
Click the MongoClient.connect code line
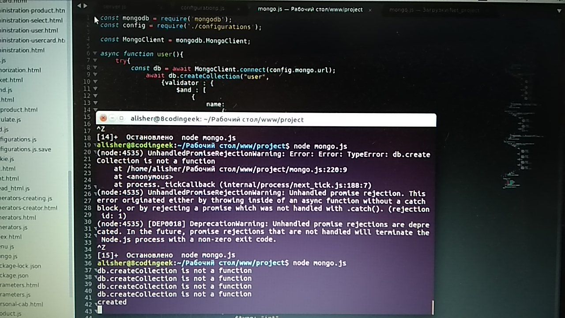point(234,69)
